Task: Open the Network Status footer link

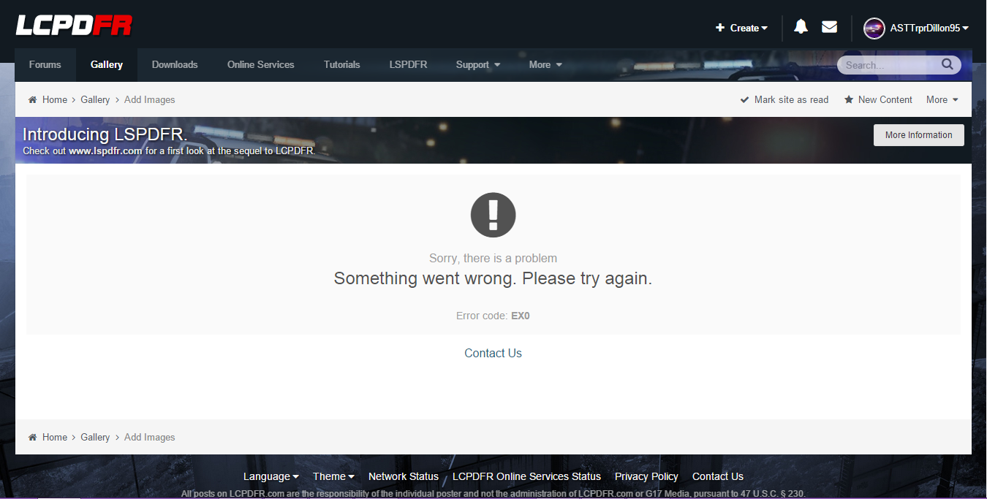Action: click(404, 476)
